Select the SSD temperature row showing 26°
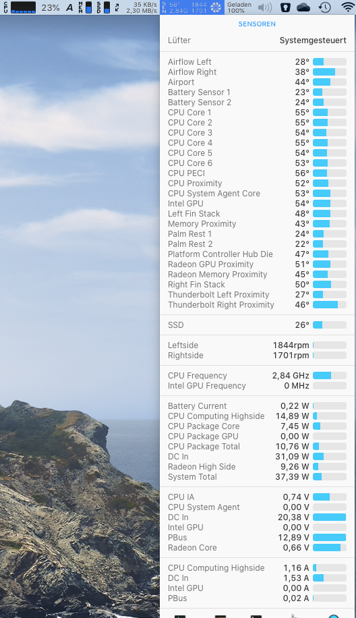This screenshot has width=356, height=618. coord(257,325)
